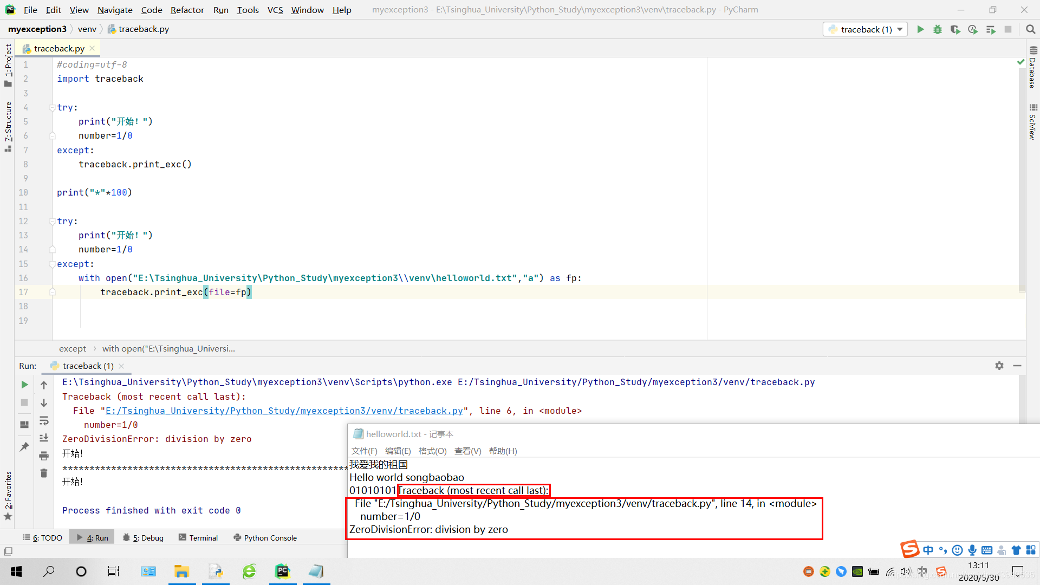Open File Explorer from taskbar

coord(181,571)
